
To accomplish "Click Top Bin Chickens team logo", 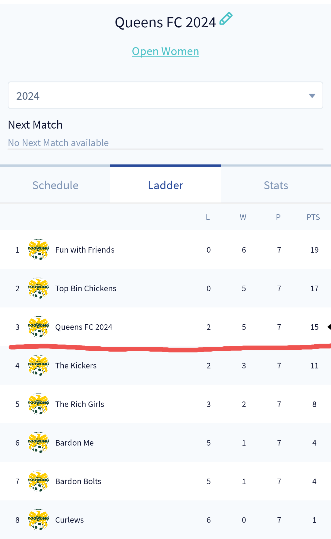I will 38,288.
